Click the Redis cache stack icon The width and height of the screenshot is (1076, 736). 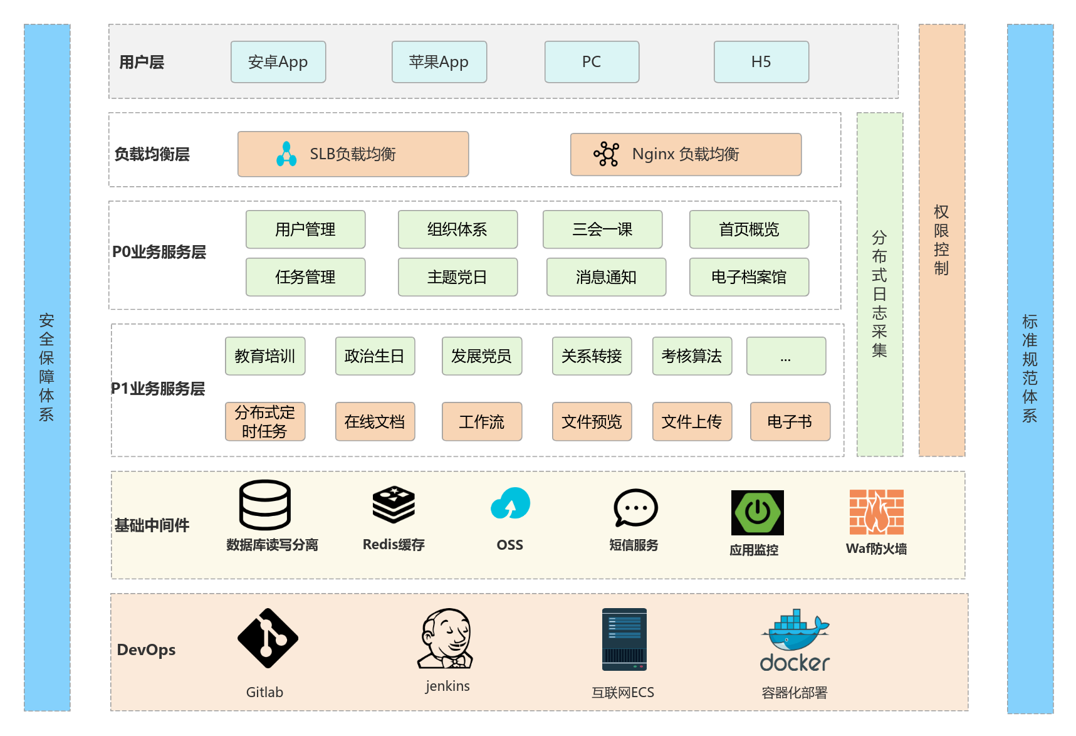[x=394, y=505]
